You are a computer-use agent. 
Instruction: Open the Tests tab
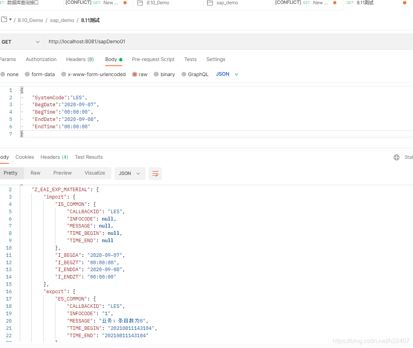190,59
